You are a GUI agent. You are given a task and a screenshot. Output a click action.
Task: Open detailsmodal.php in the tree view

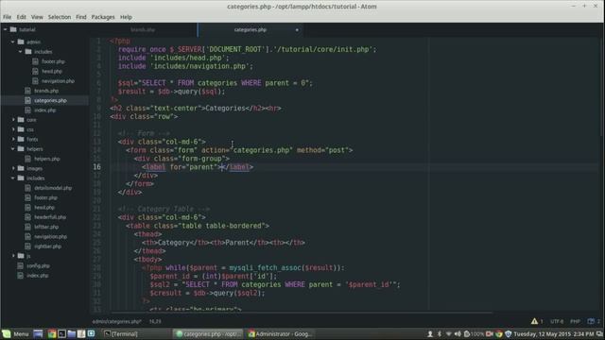point(53,188)
